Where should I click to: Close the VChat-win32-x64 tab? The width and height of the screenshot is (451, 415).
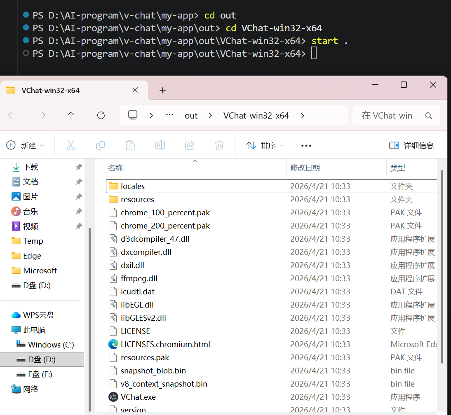135,90
